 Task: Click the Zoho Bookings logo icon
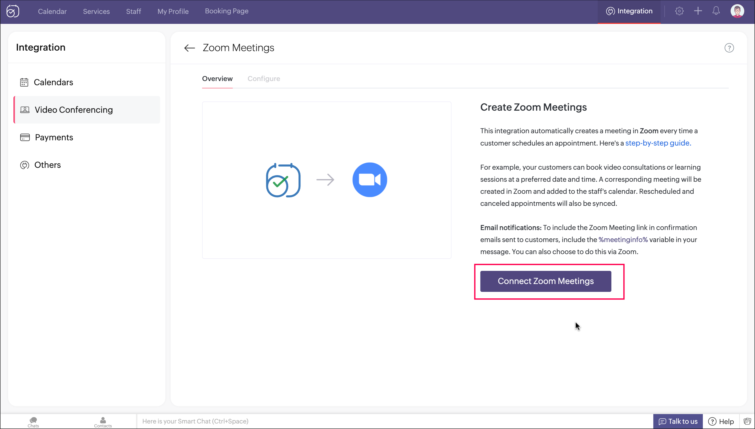coord(13,11)
